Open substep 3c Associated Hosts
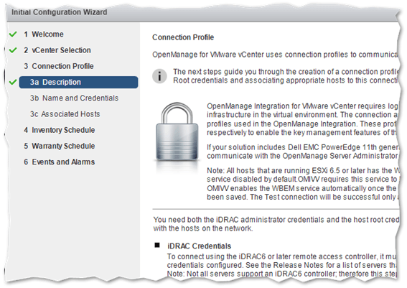The height and width of the screenshot is (288, 407). point(65,114)
